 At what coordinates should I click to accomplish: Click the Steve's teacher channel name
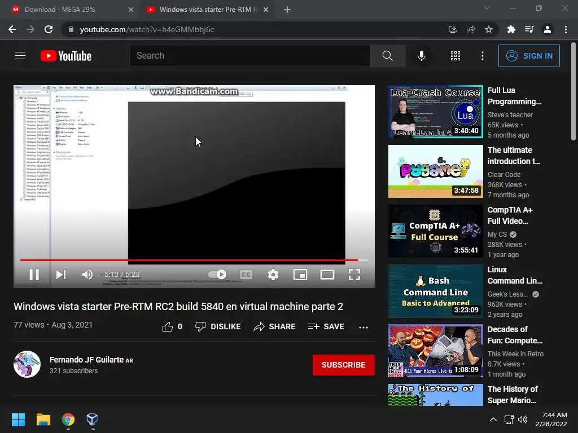coord(510,115)
